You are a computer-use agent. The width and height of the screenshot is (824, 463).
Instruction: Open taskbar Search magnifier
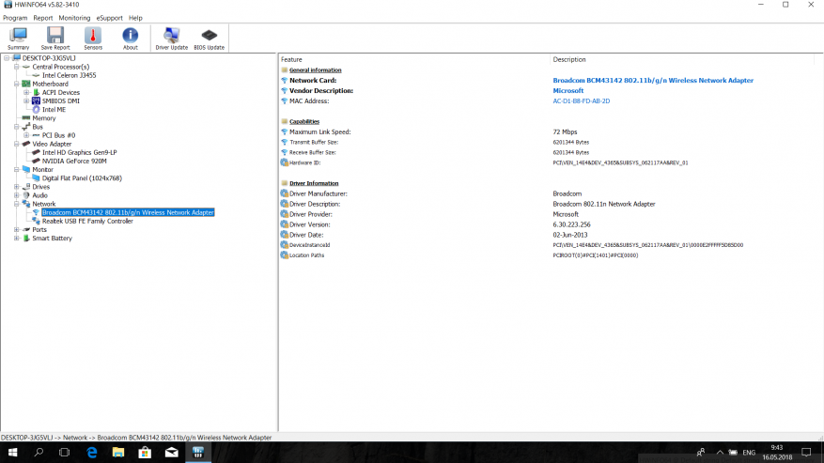click(x=39, y=453)
